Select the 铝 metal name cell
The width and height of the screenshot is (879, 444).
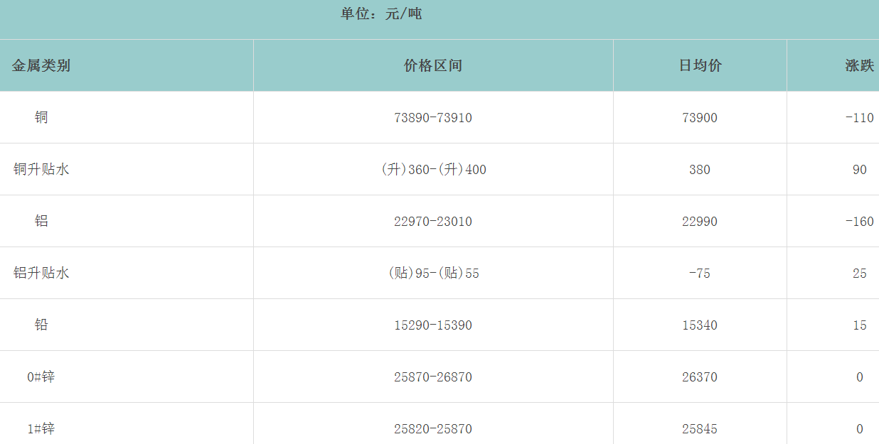[x=41, y=221]
